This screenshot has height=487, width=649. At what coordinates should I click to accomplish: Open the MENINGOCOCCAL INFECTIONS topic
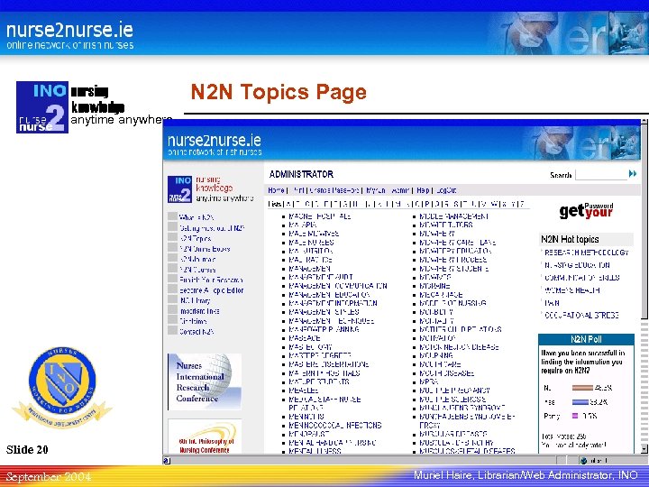(334, 426)
